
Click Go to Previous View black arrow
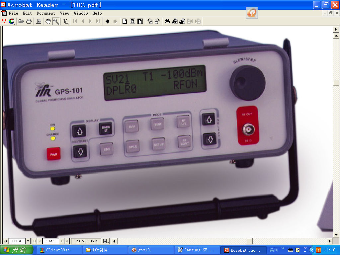107,21
